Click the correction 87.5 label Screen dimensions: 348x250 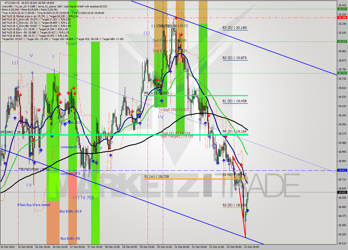(x=71, y=174)
